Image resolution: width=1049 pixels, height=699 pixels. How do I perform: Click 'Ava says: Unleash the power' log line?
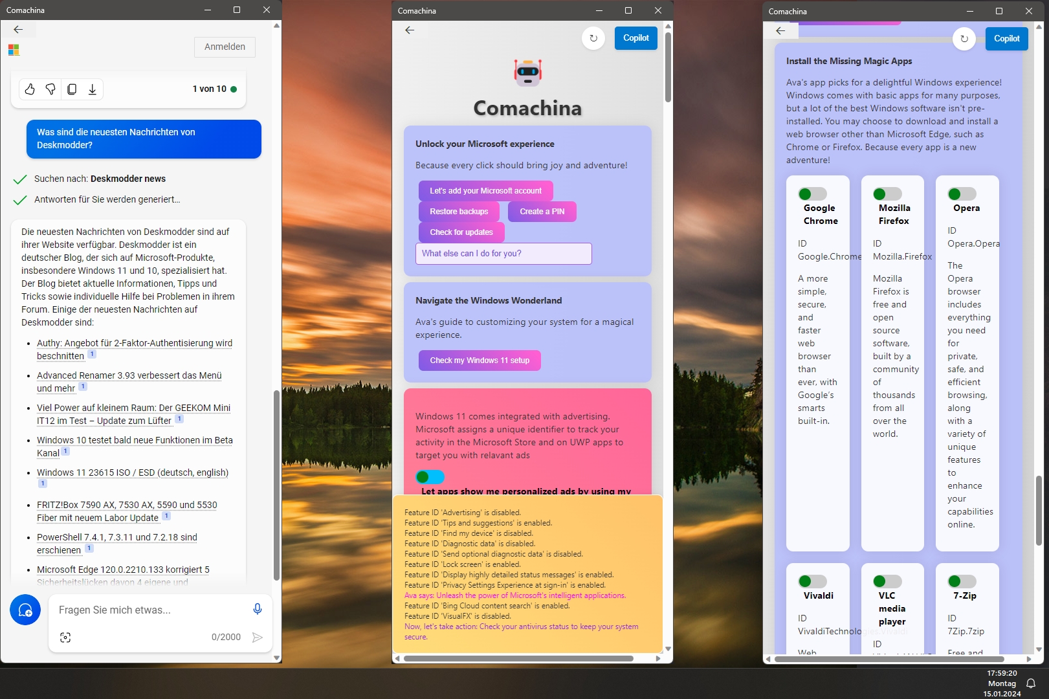coord(515,595)
